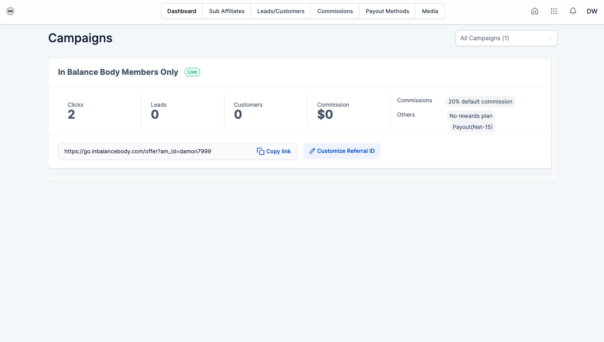Screen dimensions: 604x342
Task: Switch to the Sub Affiliates tab
Action: (x=226, y=11)
